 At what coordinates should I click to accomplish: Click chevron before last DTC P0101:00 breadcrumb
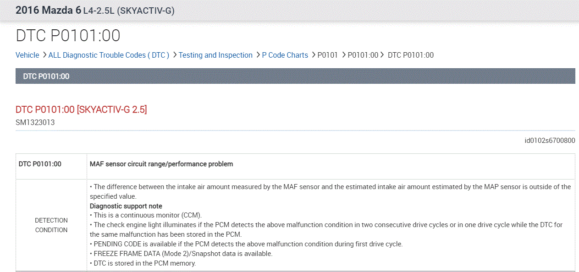point(383,55)
